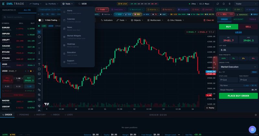
Task: Click the Indicators button
Action: (x=107, y=20)
